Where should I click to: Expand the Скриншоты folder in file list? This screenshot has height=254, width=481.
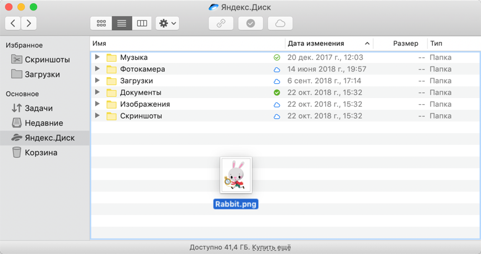pyautogui.click(x=98, y=116)
